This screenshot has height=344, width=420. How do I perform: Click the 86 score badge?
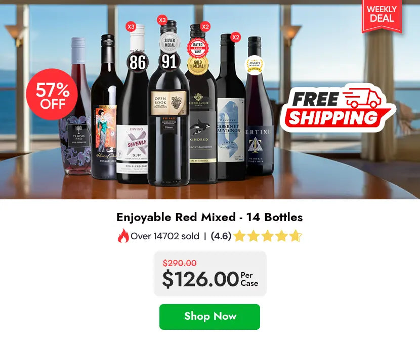[x=138, y=62]
